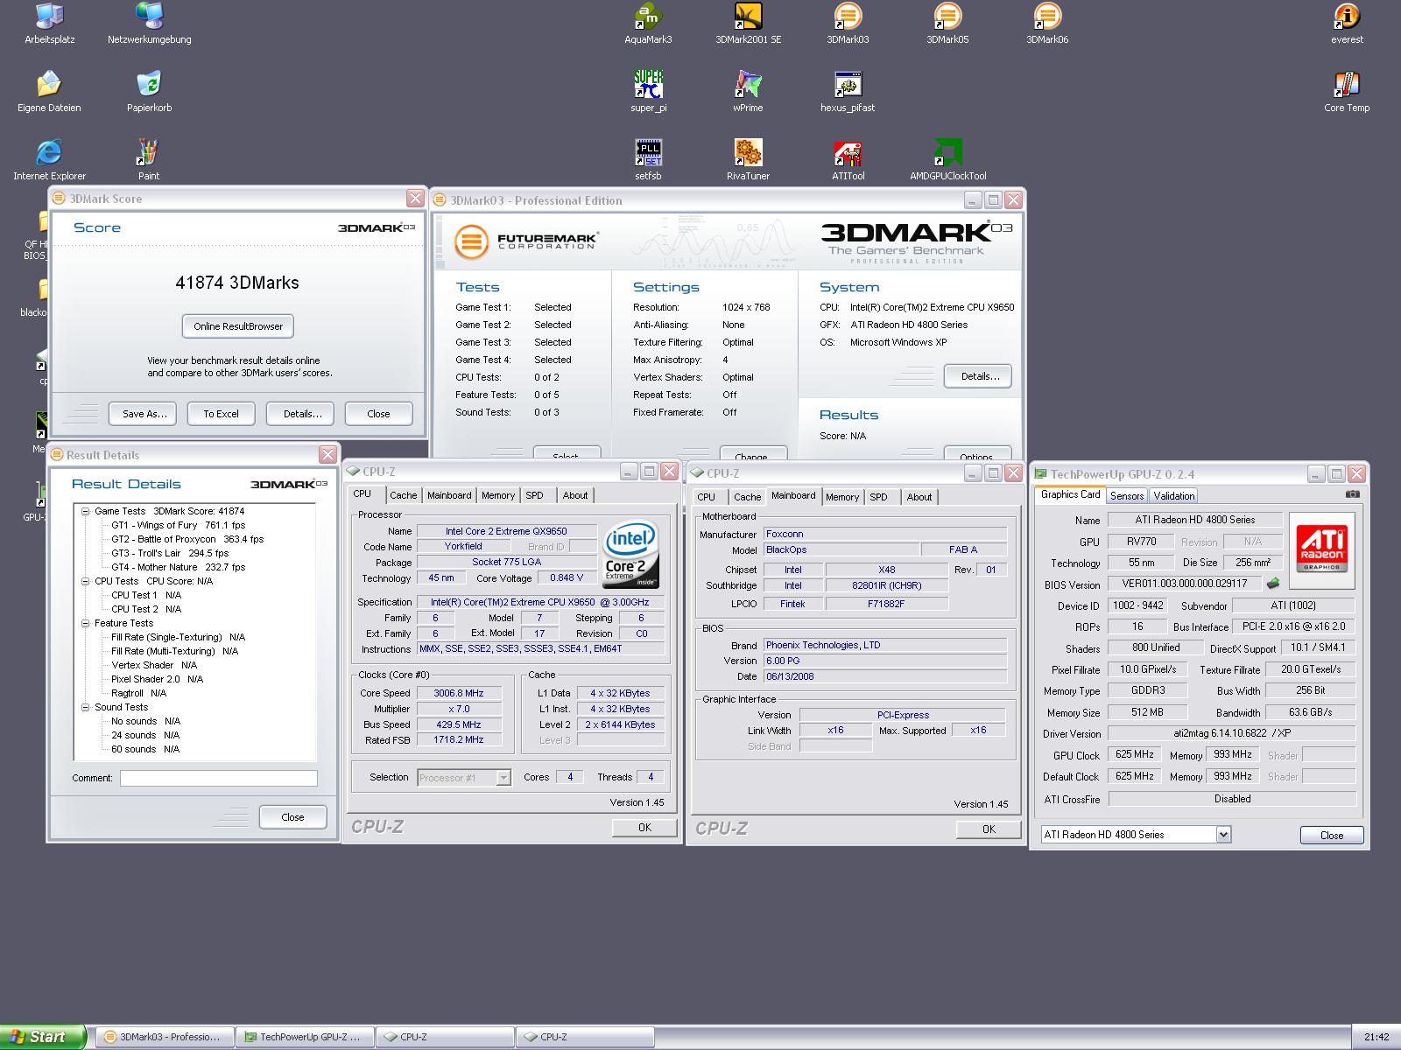Select GT4 - Mother Nature result row
This screenshot has width=1401, height=1050.
coord(179,567)
